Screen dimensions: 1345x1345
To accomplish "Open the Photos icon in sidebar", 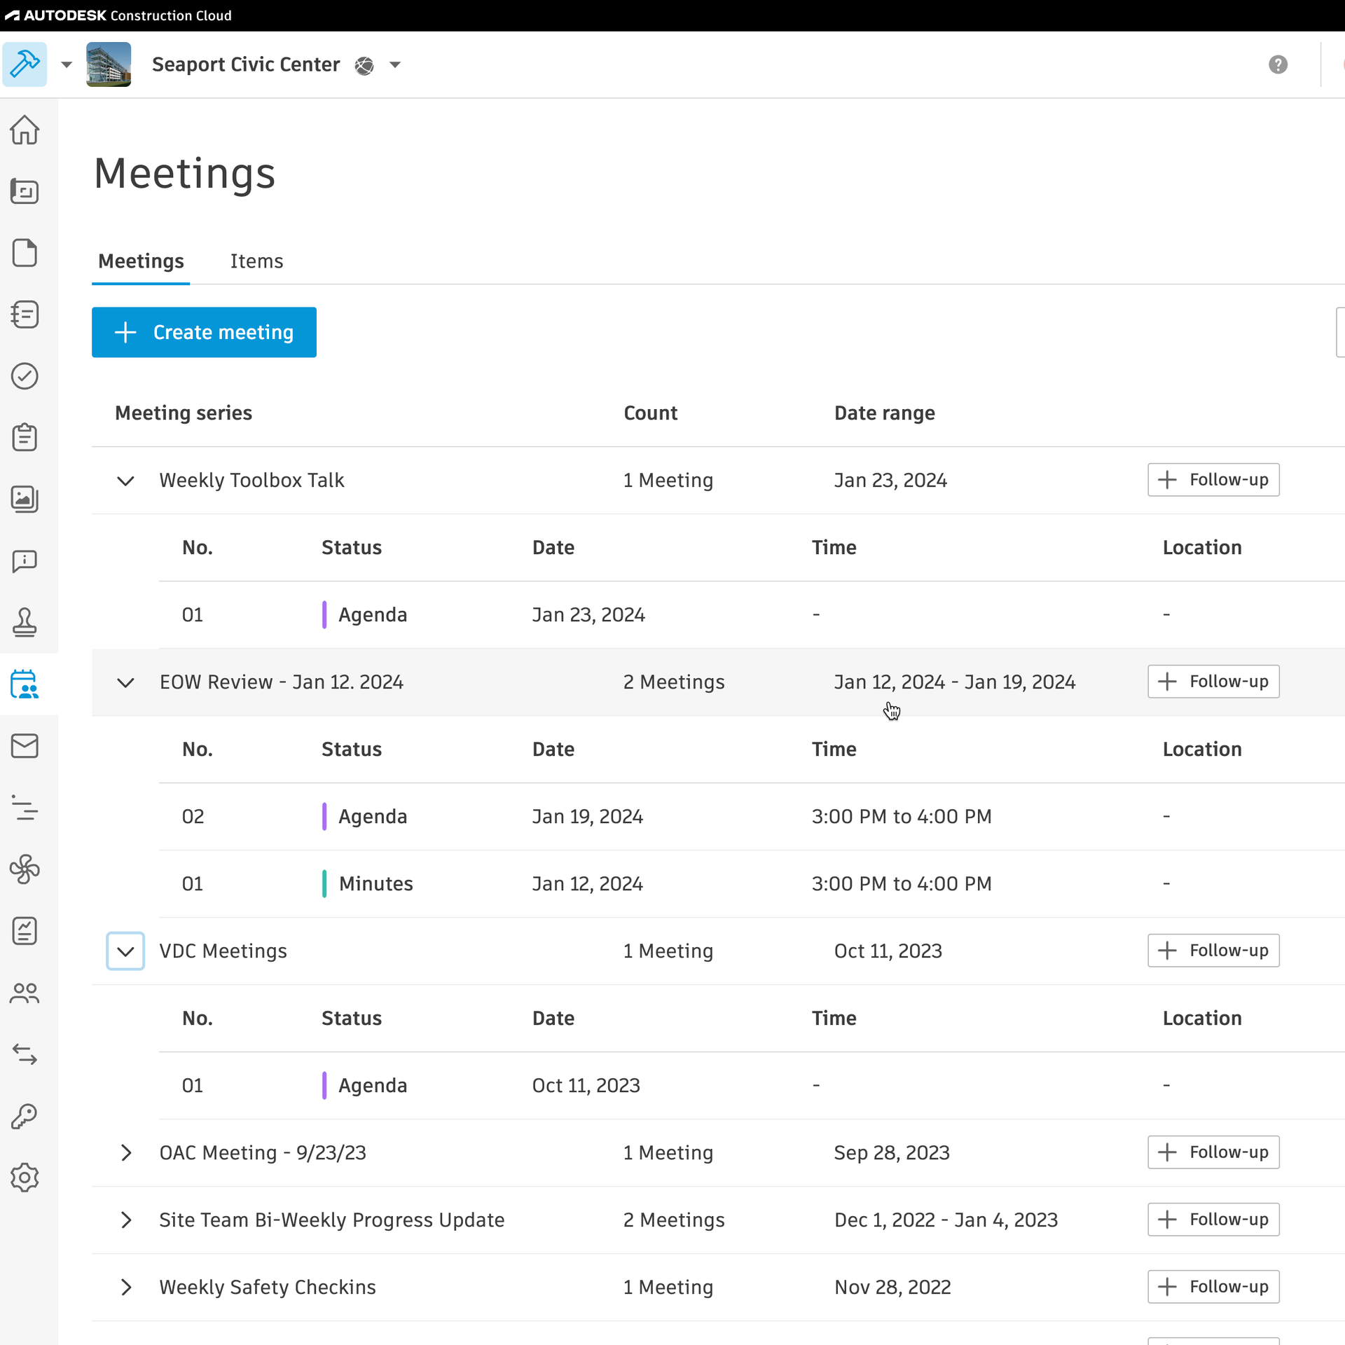I will pos(25,499).
